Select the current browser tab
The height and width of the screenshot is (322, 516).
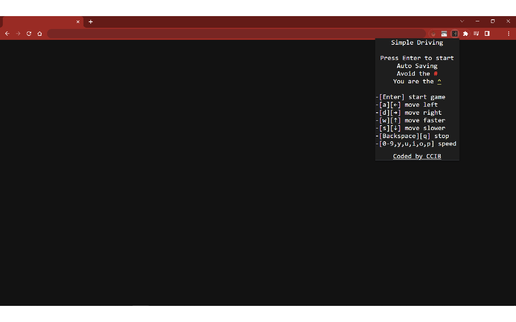coord(40,22)
